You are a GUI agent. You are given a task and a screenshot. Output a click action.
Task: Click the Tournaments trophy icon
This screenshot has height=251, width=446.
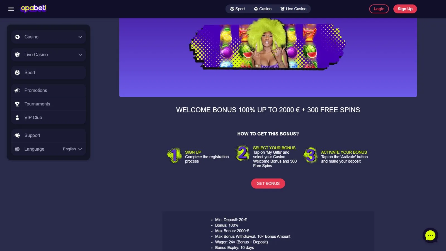[x=17, y=104]
